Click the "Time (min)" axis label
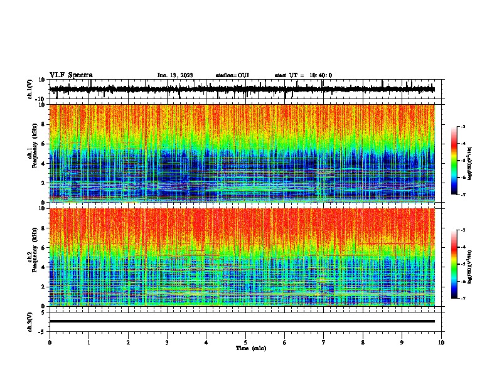Screen dimensions: 497x384 click(251, 348)
